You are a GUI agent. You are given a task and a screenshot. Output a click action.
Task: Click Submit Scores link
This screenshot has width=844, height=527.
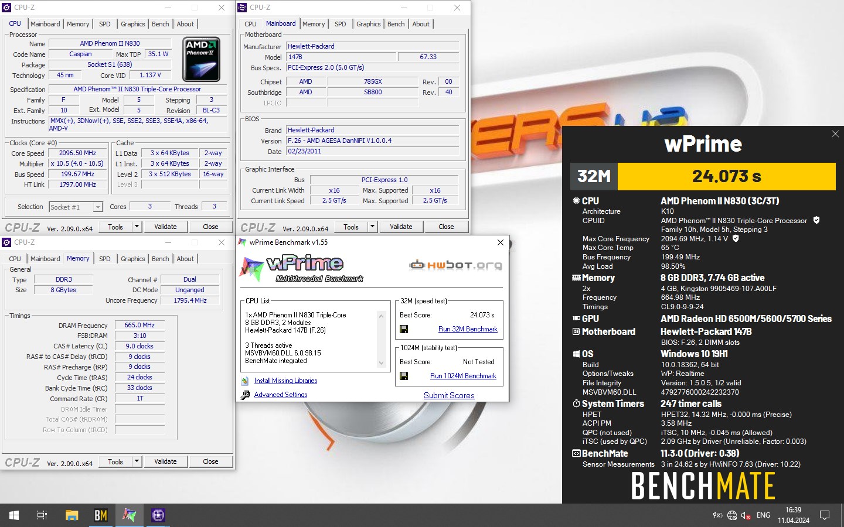[449, 395]
